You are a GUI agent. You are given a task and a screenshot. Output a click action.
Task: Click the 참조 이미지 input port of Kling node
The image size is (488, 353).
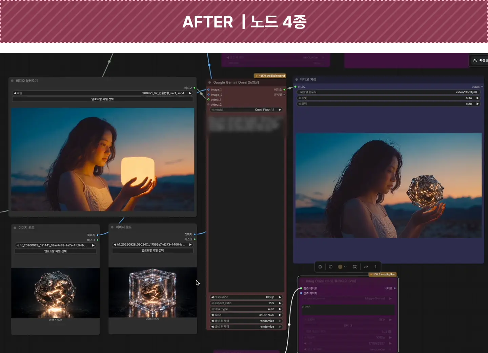(301, 293)
